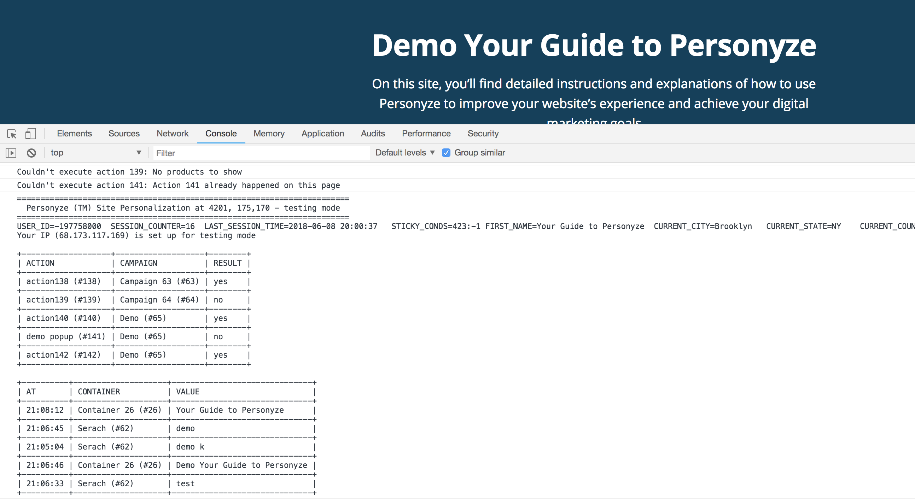Click the CAMPAIGN column header
The image size is (915, 499).
pos(139,263)
